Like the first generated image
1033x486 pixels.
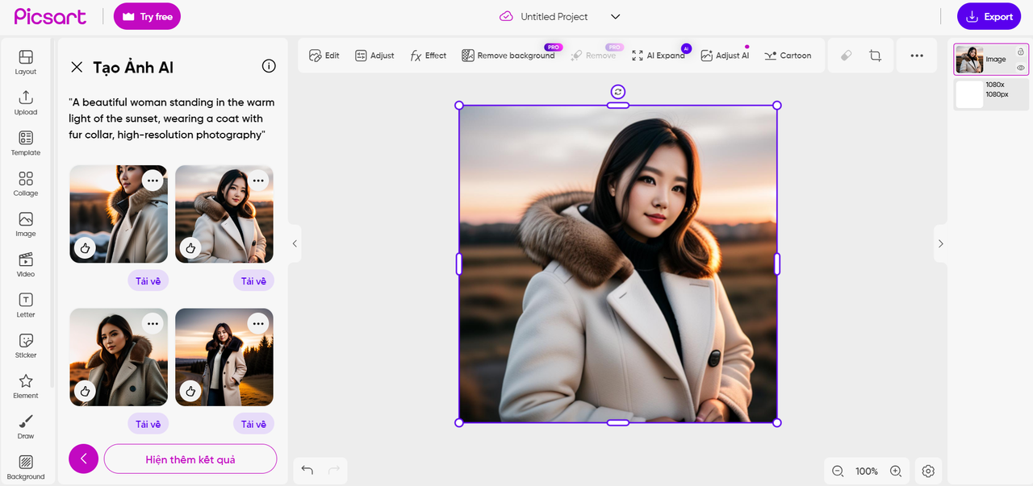(85, 247)
